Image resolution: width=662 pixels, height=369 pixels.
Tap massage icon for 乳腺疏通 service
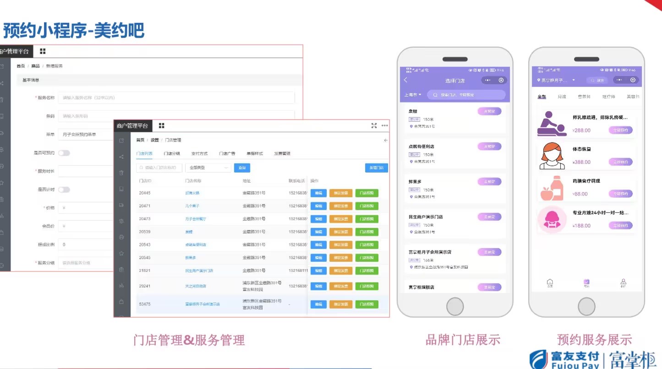[552, 124]
